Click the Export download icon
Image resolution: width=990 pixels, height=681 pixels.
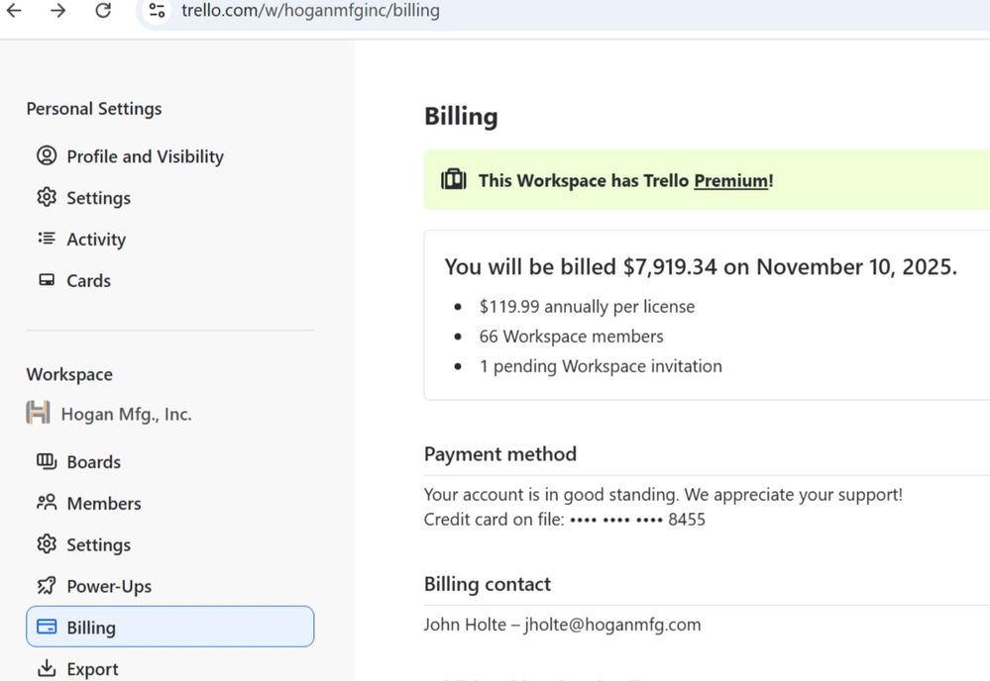click(47, 668)
